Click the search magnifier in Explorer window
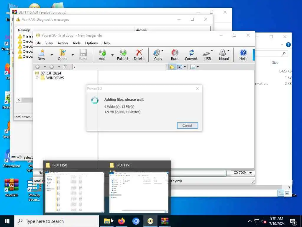The image size is (302, 227). click(x=284, y=54)
